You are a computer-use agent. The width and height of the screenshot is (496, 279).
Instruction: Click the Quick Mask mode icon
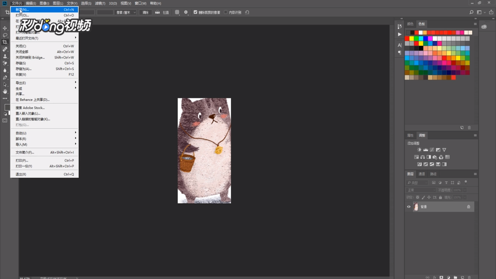(x=5, y=120)
